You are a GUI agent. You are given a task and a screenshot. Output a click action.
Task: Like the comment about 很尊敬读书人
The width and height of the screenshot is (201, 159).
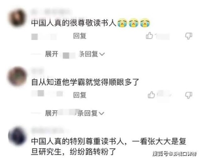[149, 35]
